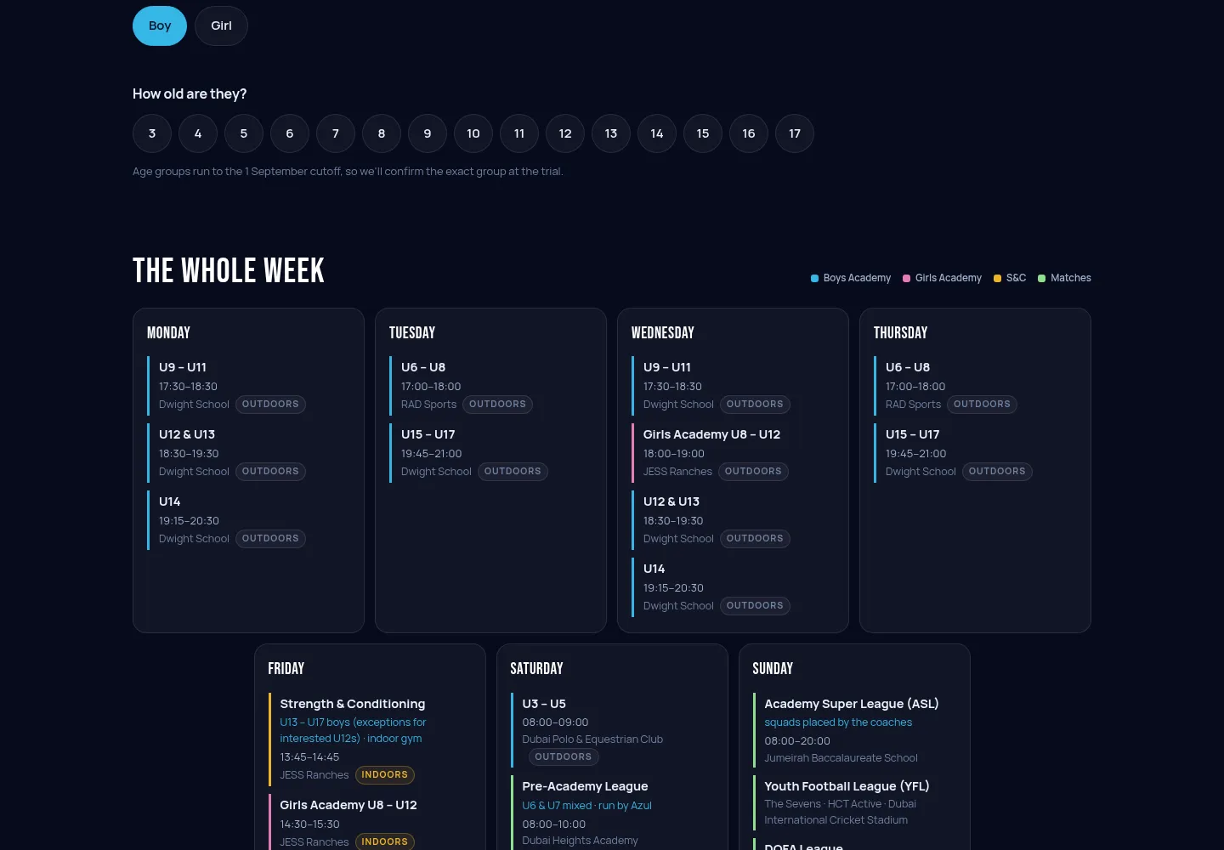Image resolution: width=1224 pixels, height=850 pixels.
Task: Pick age 5 from the age row
Action: click(244, 133)
